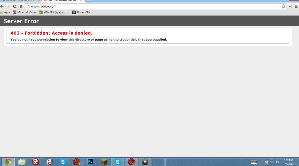Open the Minecraft Capes bookmark
This screenshot has width=299, height=166.
(x=25, y=12)
